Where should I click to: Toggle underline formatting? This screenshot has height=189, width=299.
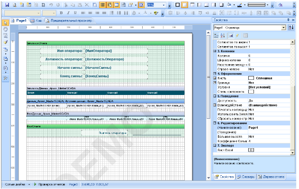[75, 13]
